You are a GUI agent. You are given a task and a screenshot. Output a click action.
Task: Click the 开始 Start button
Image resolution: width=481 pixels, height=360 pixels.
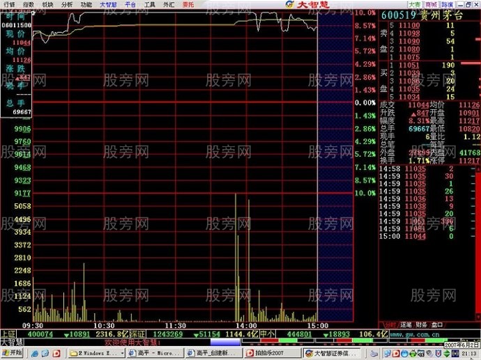[13, 353]
